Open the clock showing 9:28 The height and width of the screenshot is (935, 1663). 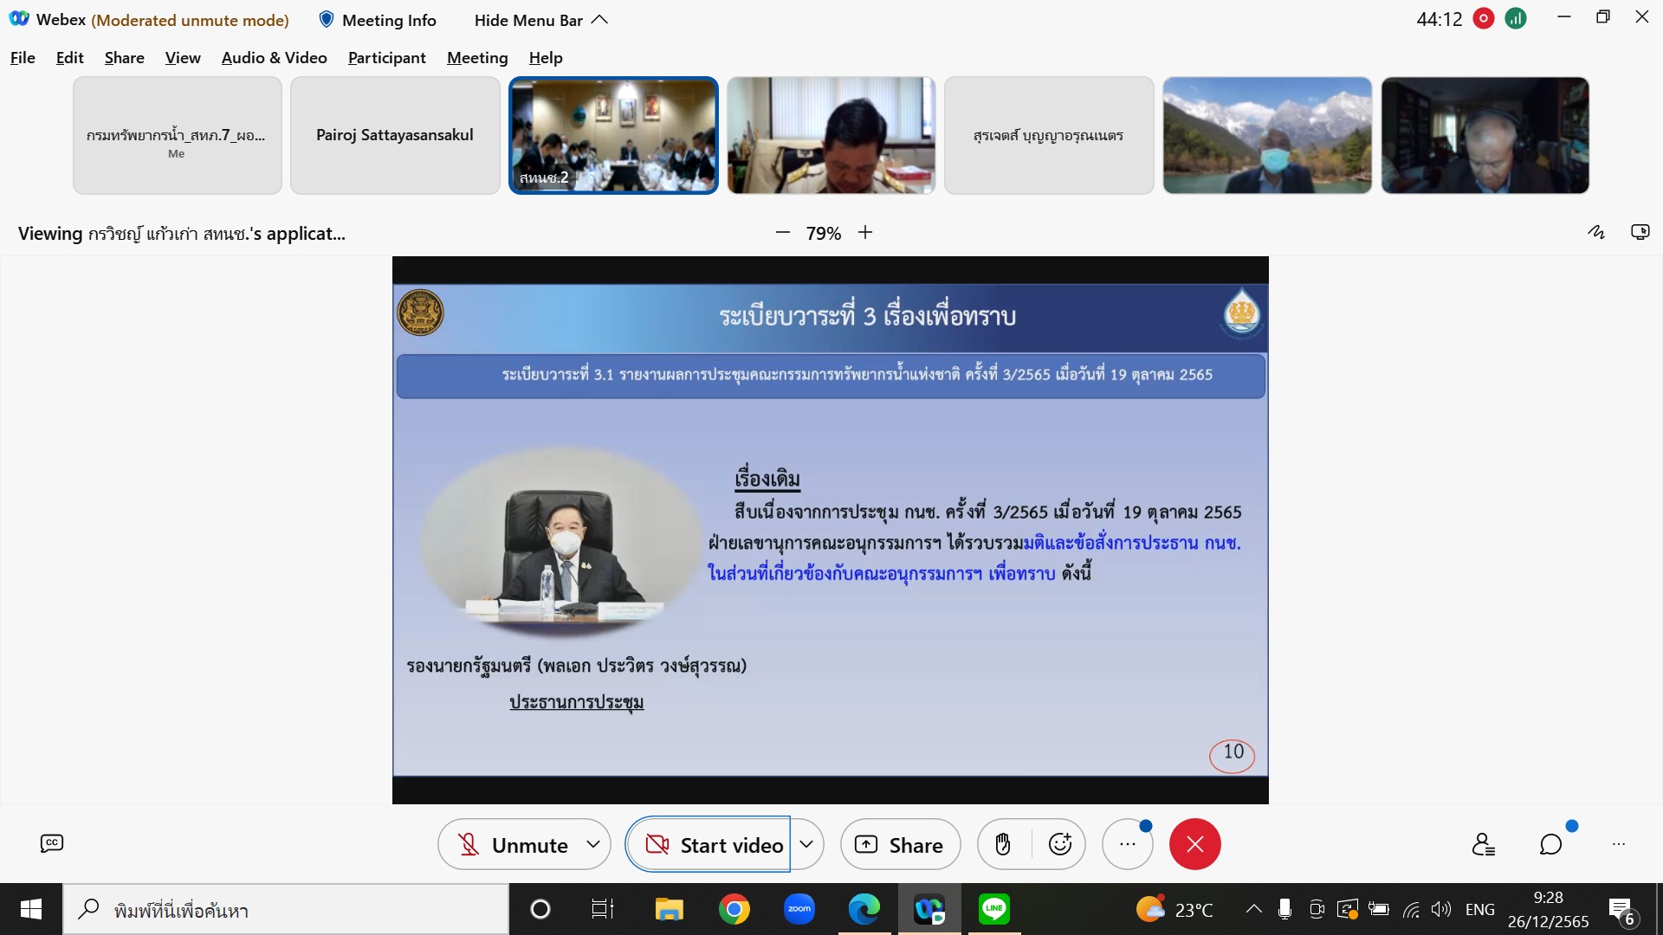click(x=1549, y=910)
